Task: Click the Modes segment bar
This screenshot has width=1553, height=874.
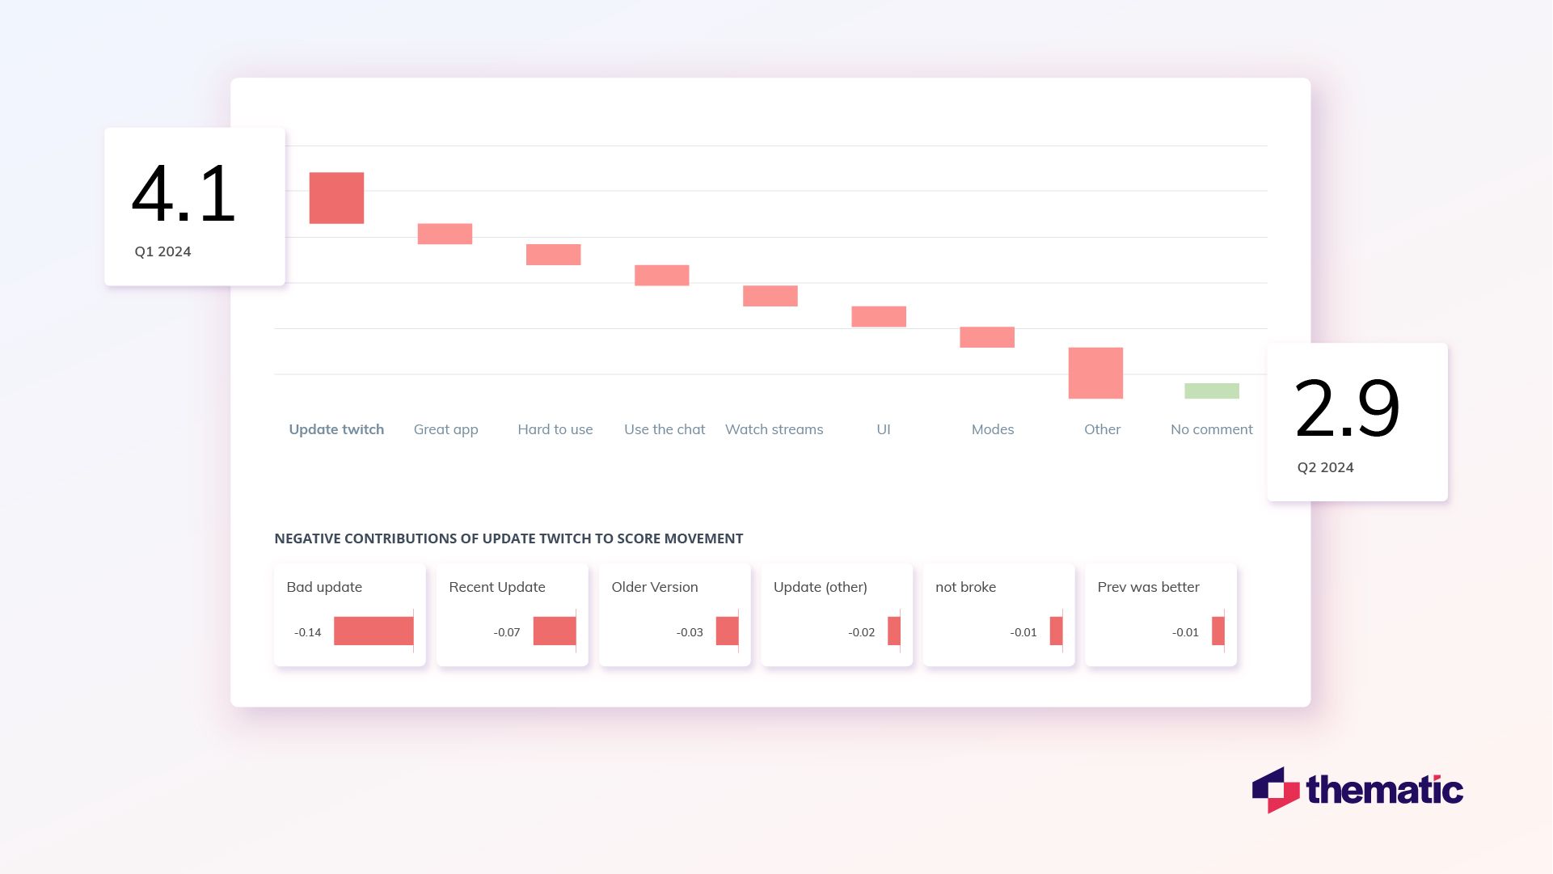Action: tap(988, 337)
